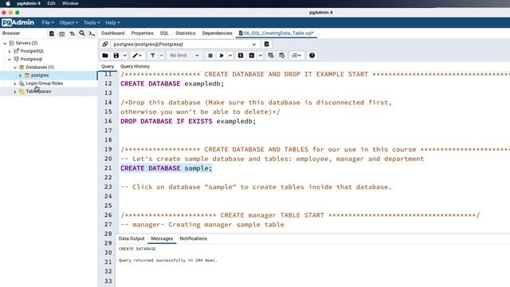This screenshot has height=287, width=510.
Task: Collapse the Servers (2) tree node
Action: click(5, 43)
